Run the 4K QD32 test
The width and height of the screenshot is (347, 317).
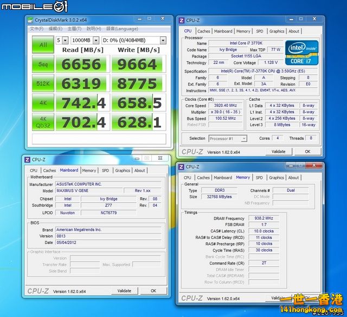(42, 122)
